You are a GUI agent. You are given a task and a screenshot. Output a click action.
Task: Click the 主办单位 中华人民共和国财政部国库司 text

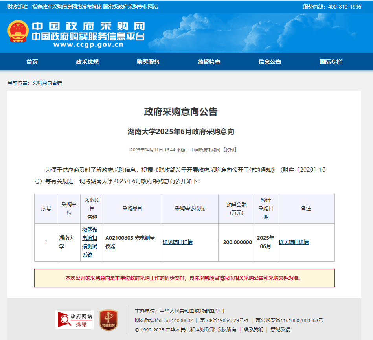click(180, 311)
